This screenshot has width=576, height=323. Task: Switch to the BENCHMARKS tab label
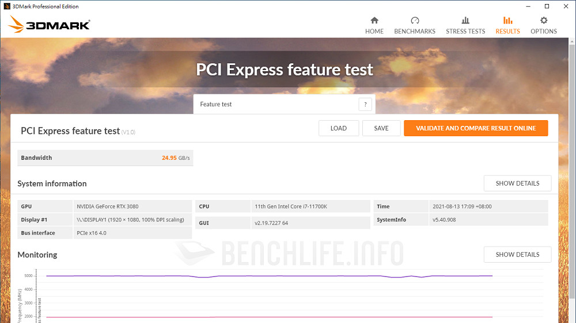coord(415,32)
